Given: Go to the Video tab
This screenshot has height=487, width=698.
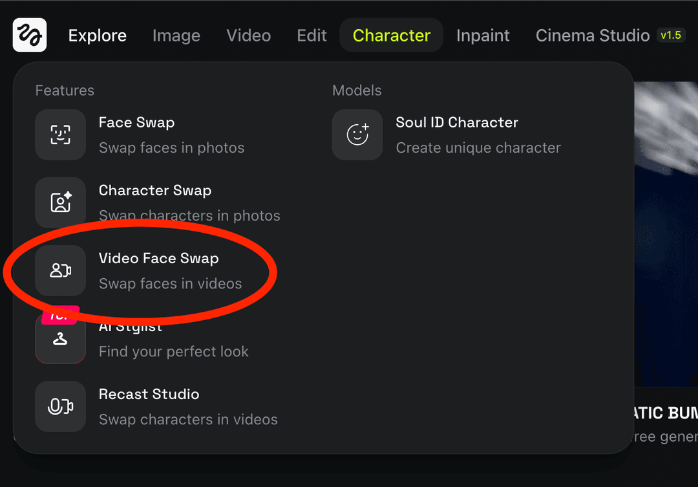Looking at the screenshot, I should [248, 36].
